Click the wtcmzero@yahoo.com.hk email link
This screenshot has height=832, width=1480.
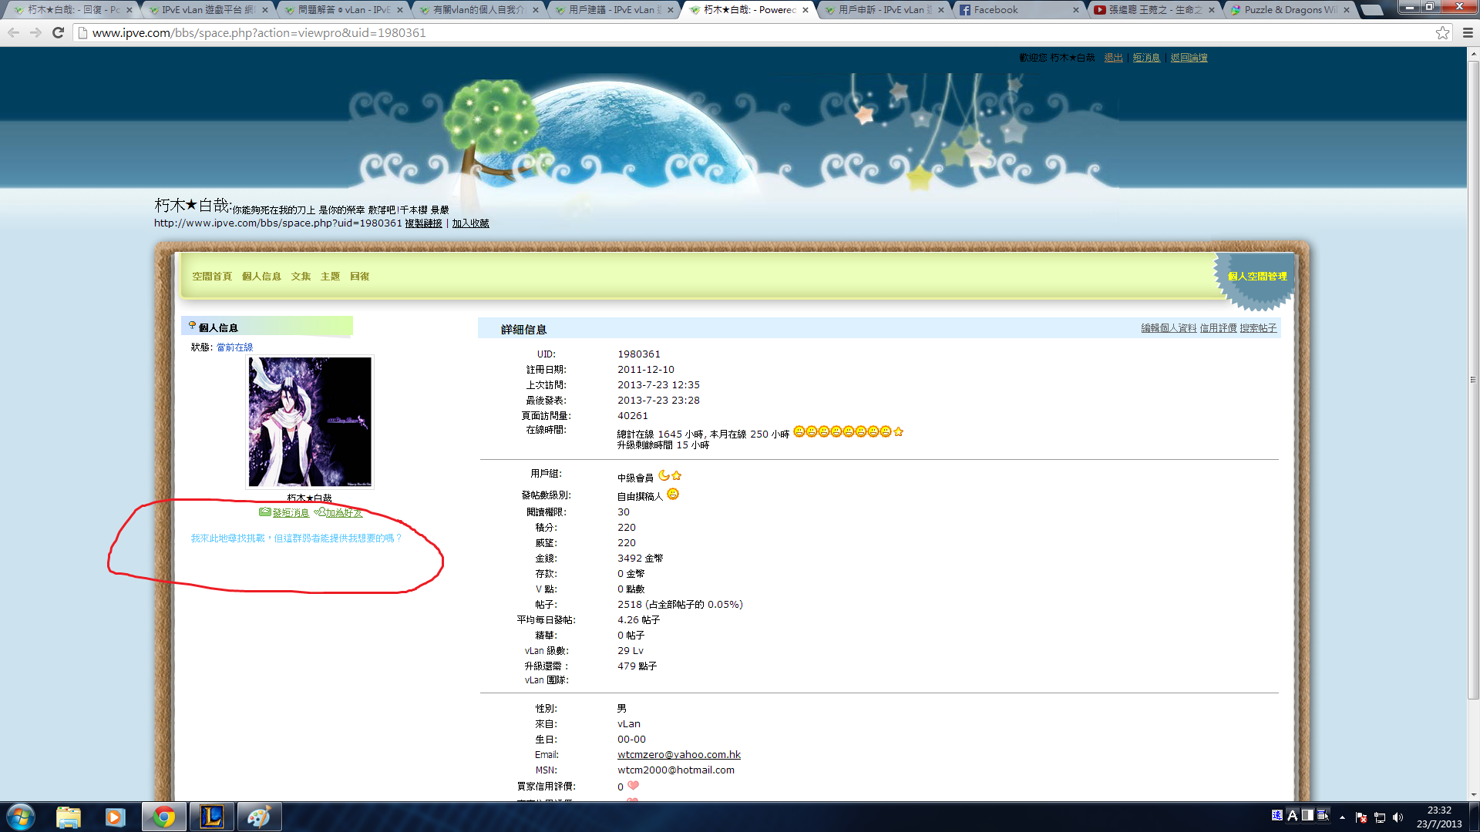[x=678, y=755]
